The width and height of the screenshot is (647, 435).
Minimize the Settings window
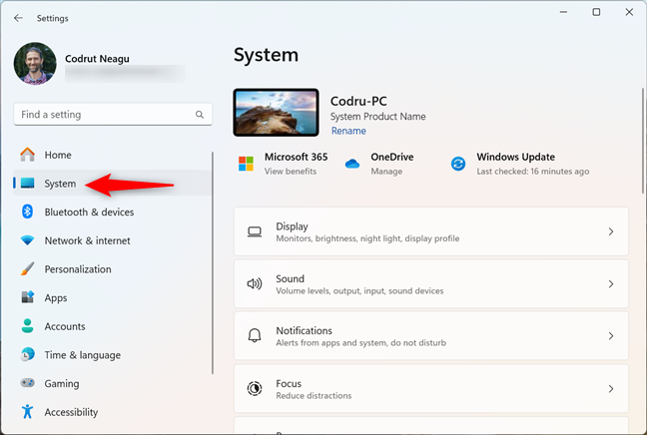coord(564,12)
